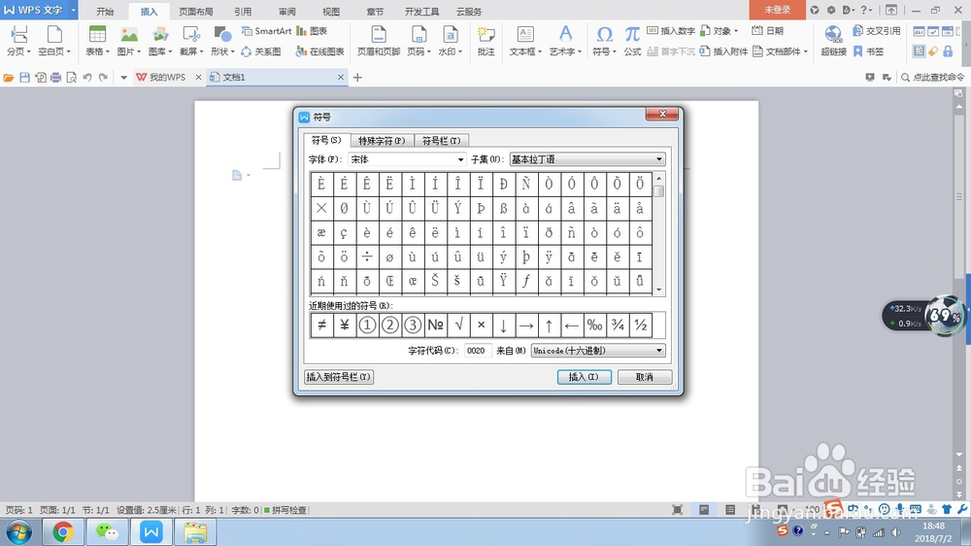Open the 审阅 ribbon tab
Viewport: 971px width, 546px height.
(x=286, y=11)
